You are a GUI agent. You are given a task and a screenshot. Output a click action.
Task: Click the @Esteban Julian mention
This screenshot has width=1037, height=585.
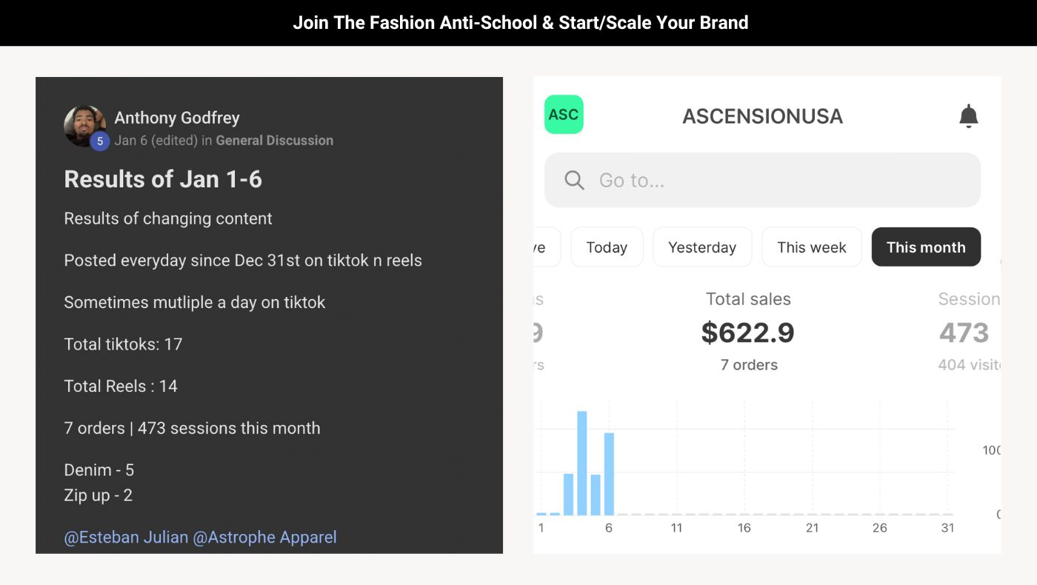pyautogui.click(x=126, y=537)
